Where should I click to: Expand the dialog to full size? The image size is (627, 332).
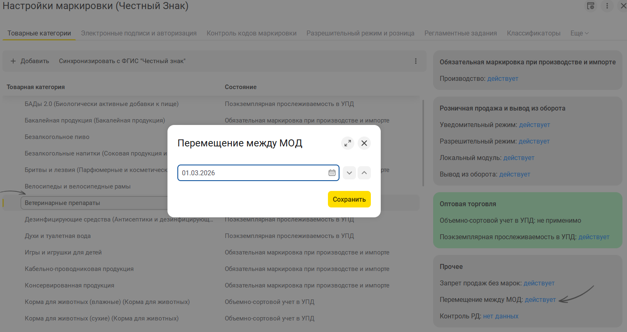pos(348,143)
